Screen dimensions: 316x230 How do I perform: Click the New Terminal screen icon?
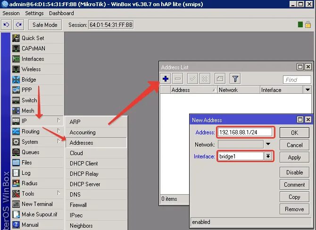(x=16, y=204)
